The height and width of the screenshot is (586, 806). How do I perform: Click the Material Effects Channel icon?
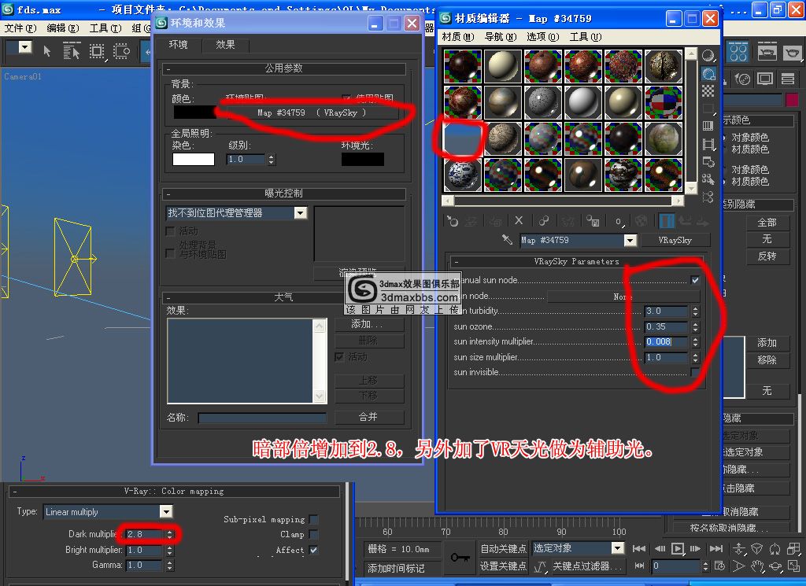[619, 221]
